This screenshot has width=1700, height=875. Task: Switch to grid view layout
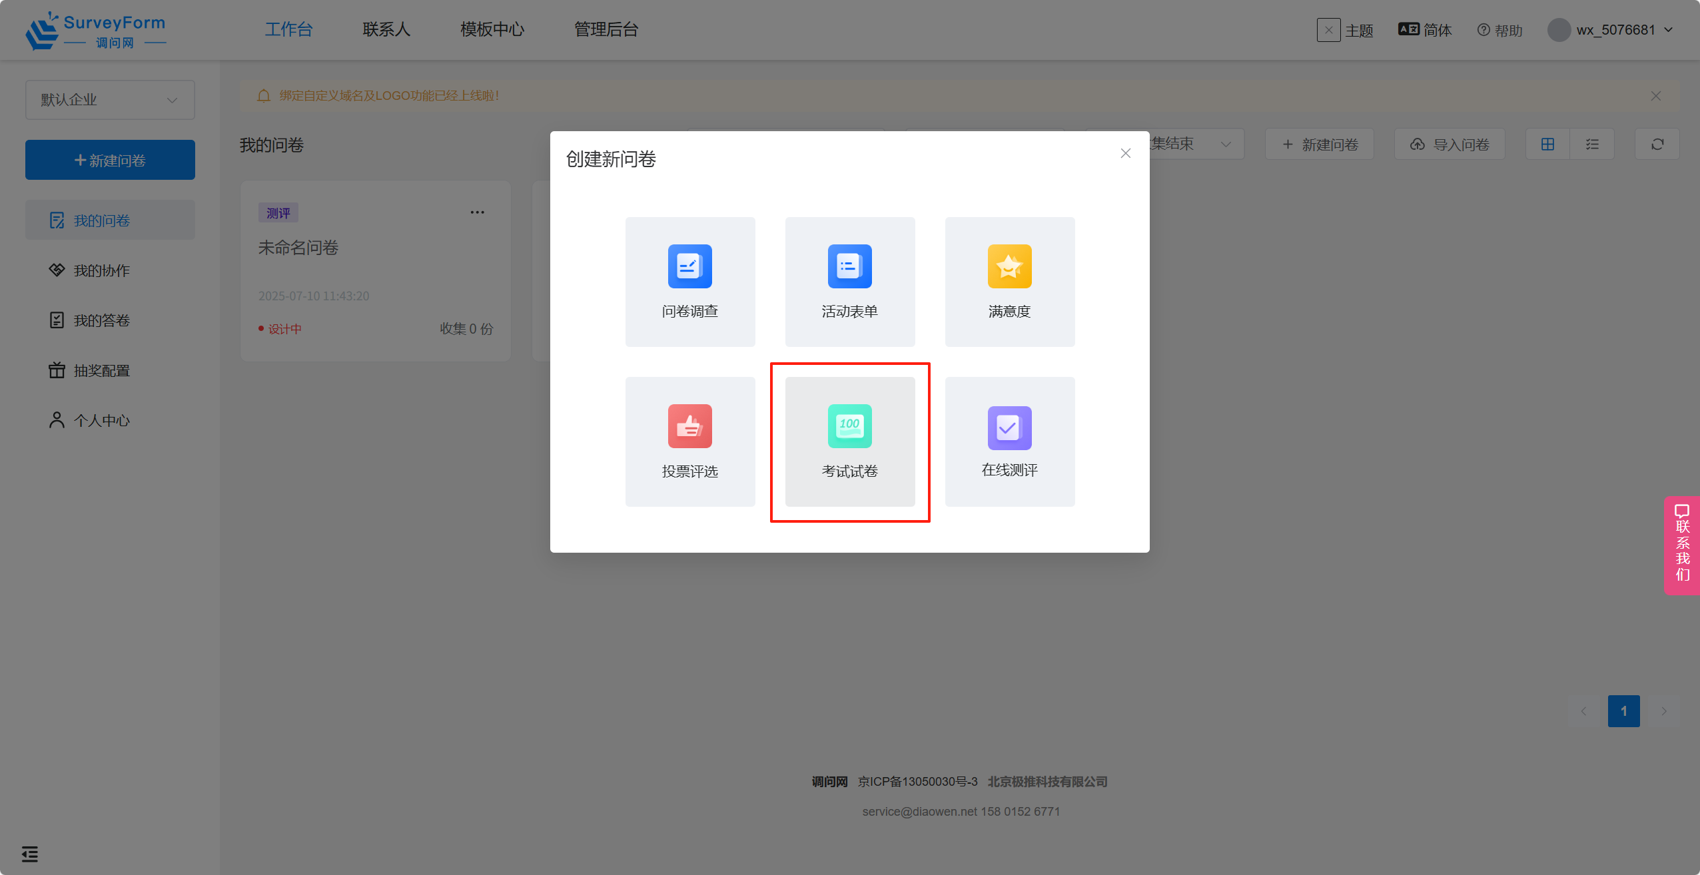click(1547, 145)
